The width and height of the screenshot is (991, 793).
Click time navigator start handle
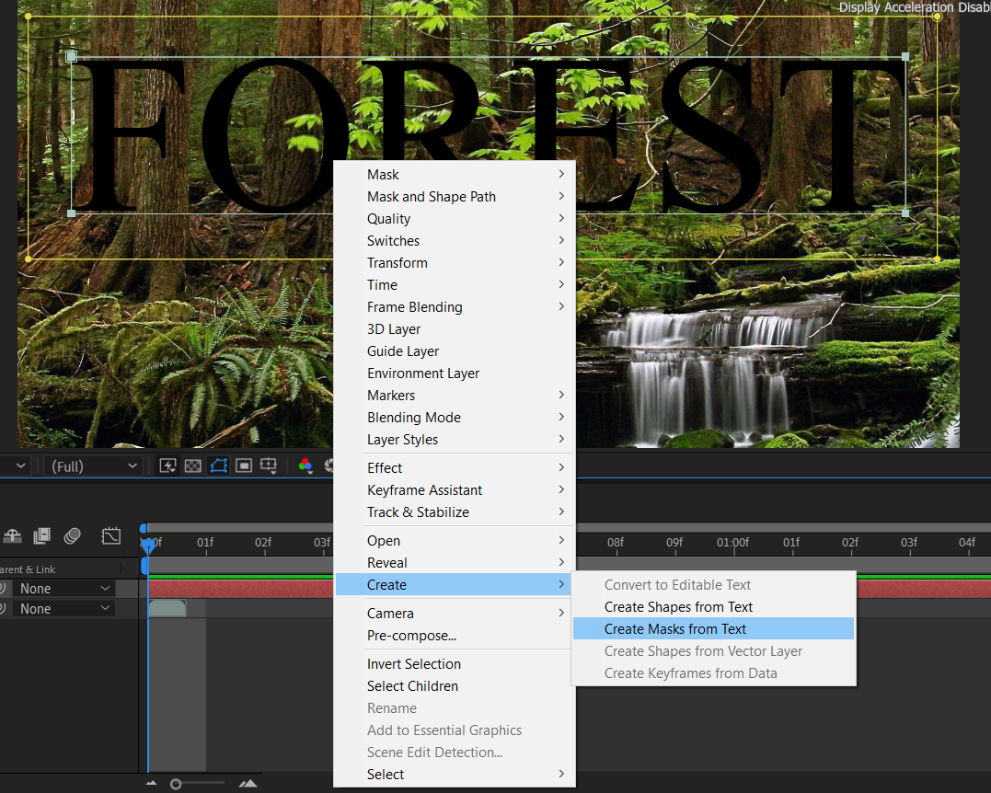(144, 528)
